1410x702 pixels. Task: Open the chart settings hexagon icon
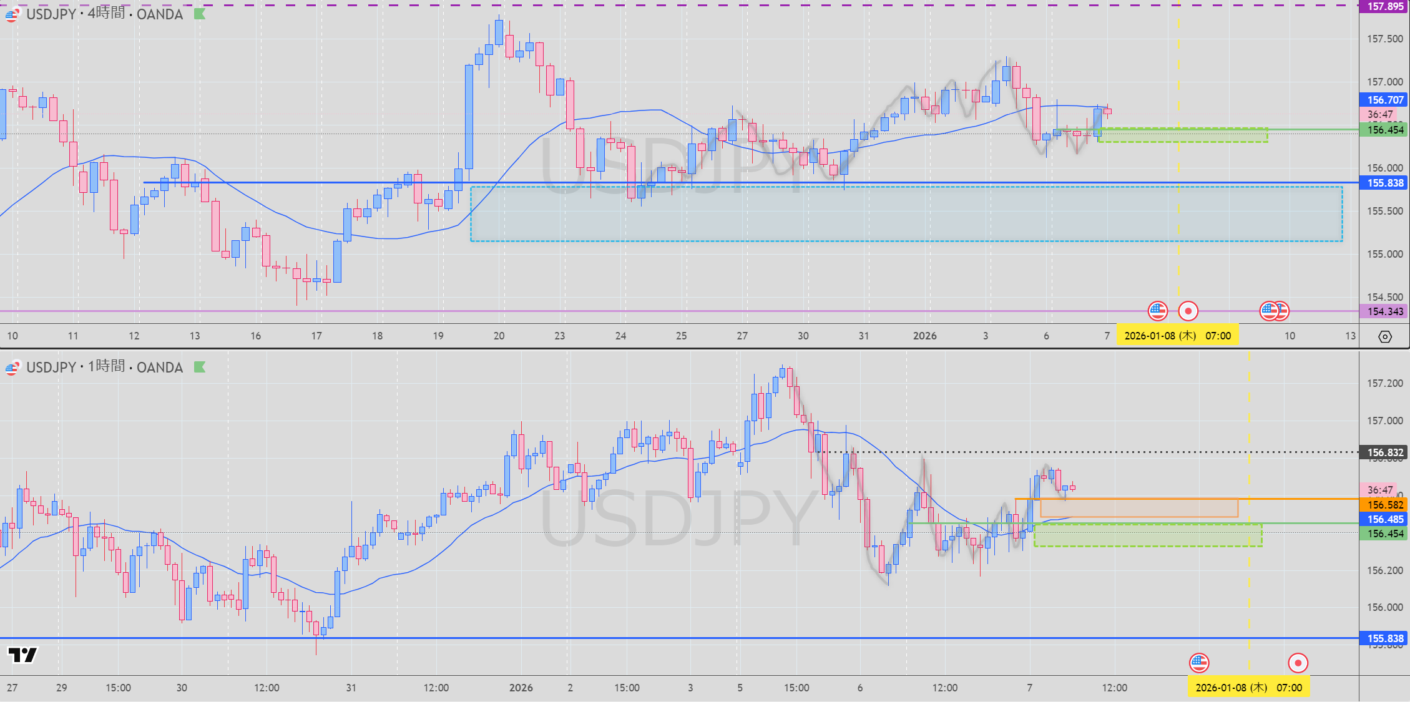click(1384, 337)
